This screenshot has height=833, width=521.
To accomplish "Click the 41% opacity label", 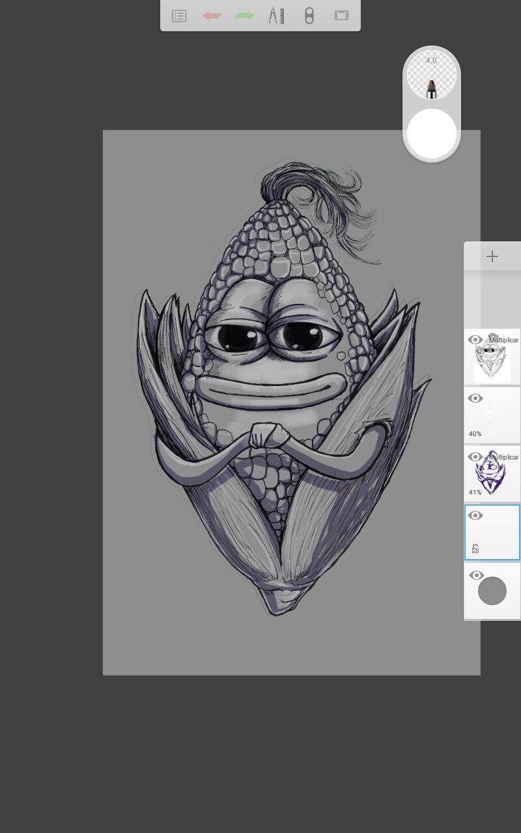I will [x=475, y=493].
